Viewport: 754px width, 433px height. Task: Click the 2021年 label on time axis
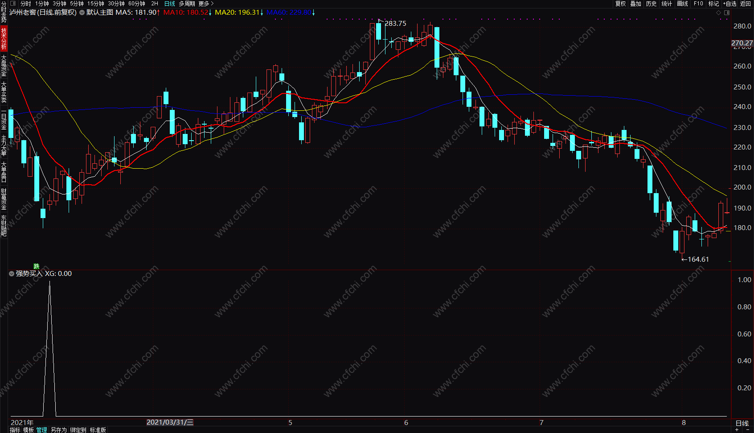[x=22, y=423]
